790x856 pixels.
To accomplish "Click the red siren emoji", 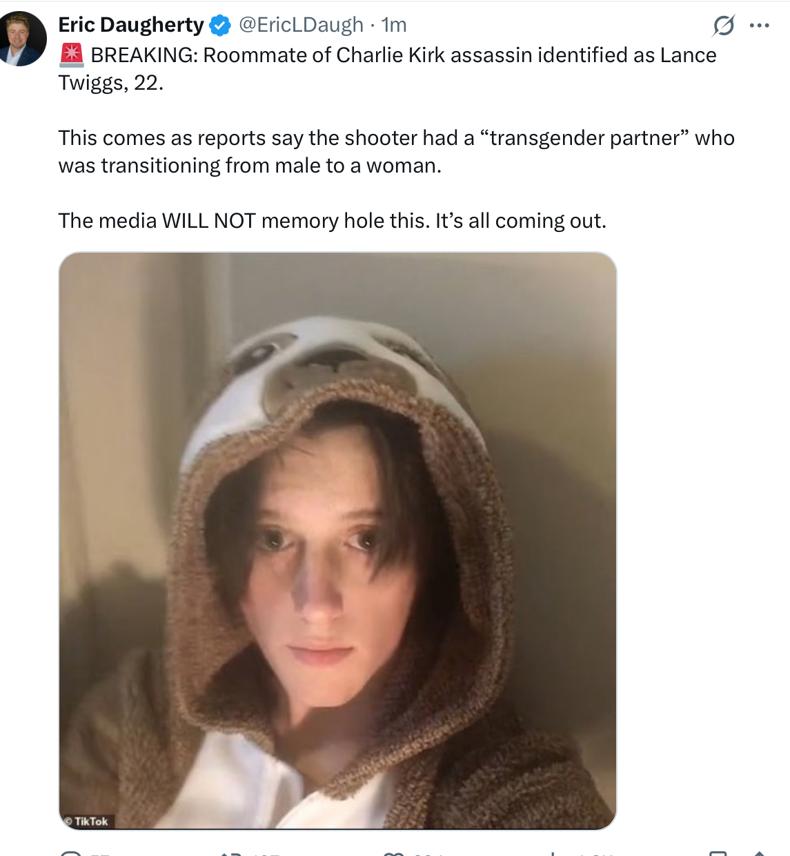I will [72, 55].
